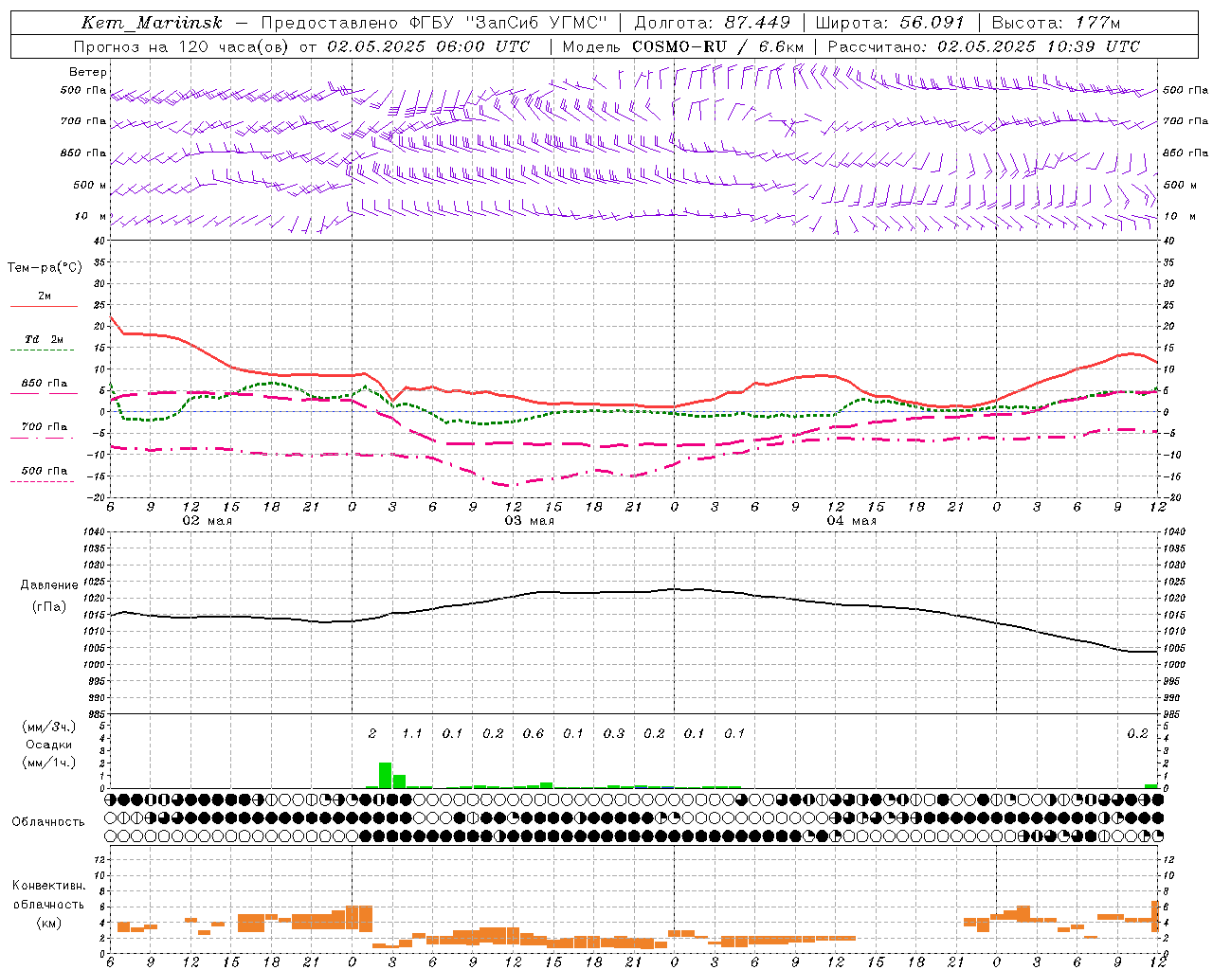Screen dimensions: 1213x970
Task: Click the 04 мая date label
Action: click(x=851, y=521)
